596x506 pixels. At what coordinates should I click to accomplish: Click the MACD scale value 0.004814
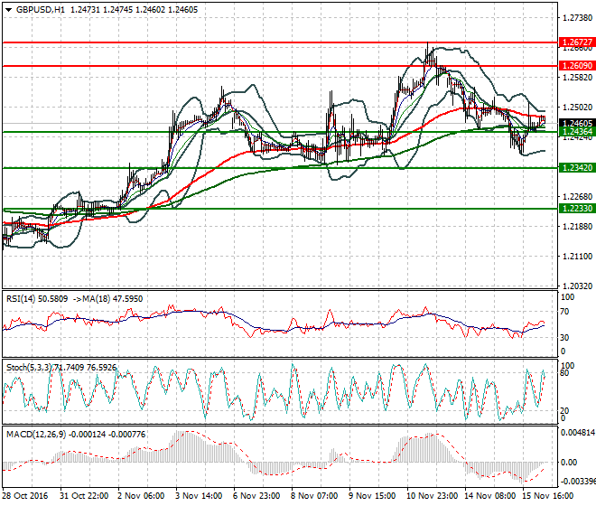pos(578,433)
